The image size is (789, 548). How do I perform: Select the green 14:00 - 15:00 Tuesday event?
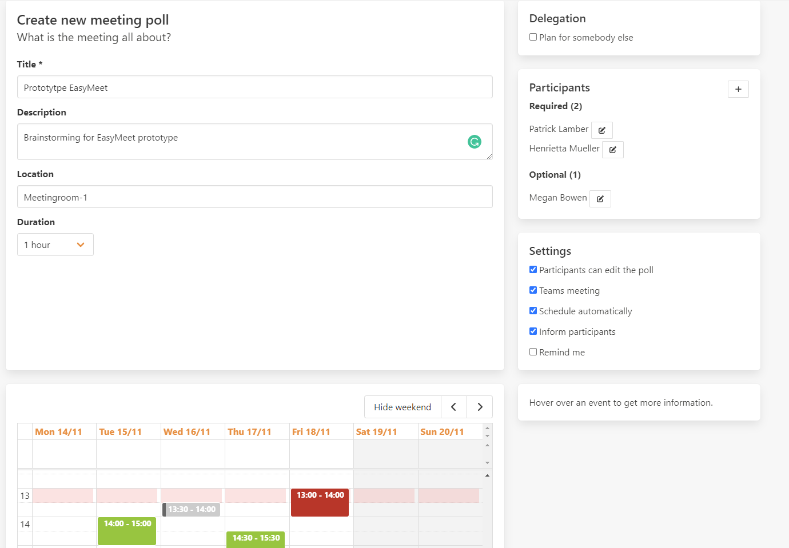click(127, 531)
